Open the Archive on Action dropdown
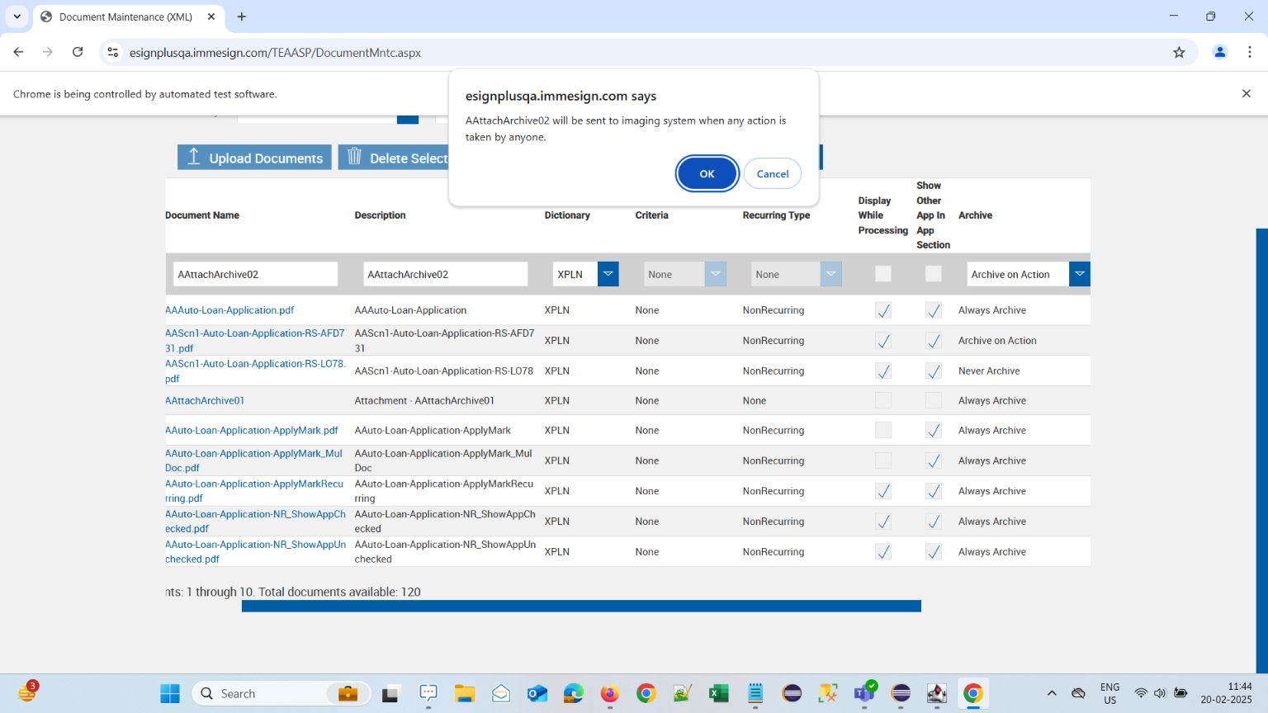This screenshot has width=1268, height=713. tap(1080, 274)
